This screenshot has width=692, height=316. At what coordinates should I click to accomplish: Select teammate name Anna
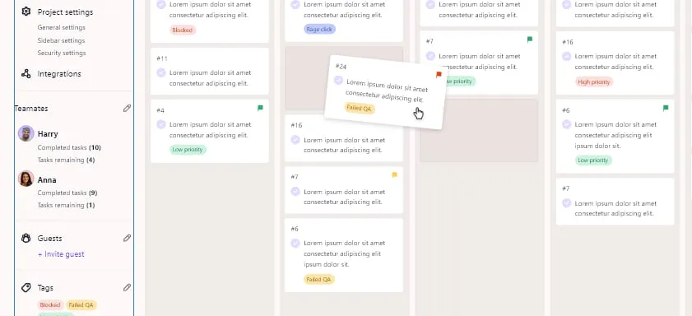click(47, 180)
